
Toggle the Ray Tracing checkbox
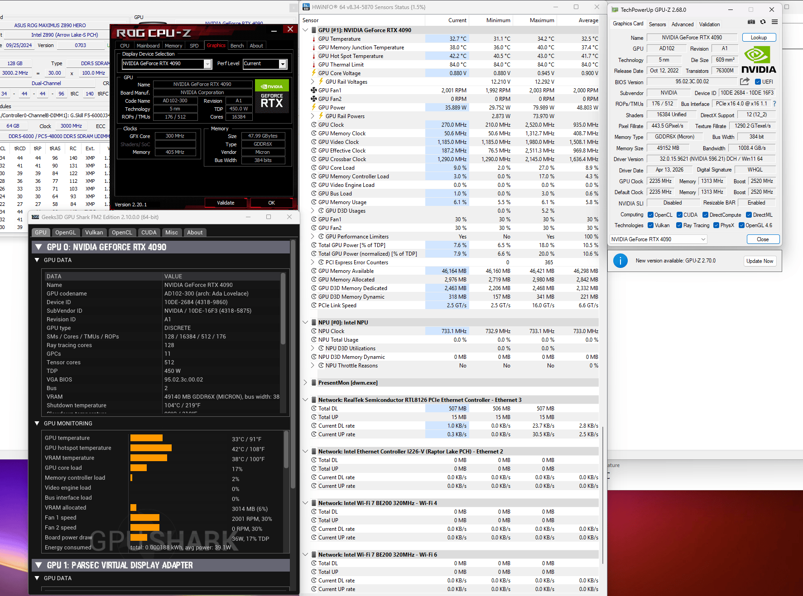tap(679, 225)
